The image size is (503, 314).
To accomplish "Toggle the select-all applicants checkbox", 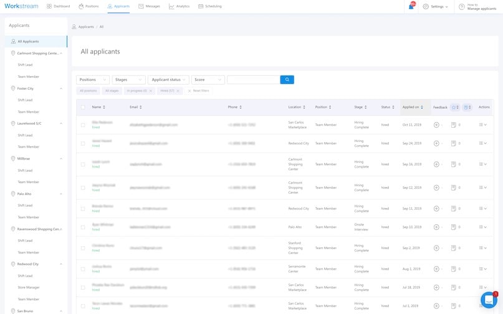I will click(83, 107).
